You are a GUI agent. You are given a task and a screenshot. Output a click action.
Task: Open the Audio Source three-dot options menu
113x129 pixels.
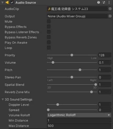click(x=109, y=2)
